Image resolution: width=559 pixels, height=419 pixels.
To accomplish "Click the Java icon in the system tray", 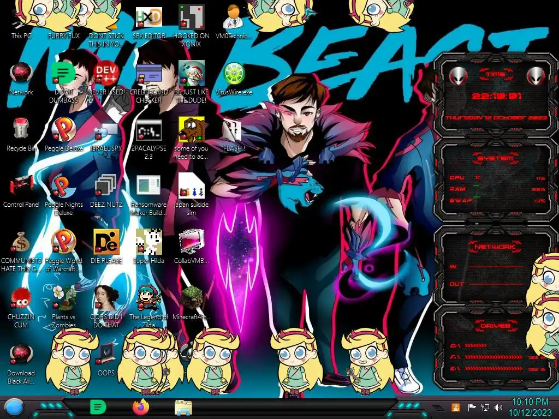I will click(455, 407).
